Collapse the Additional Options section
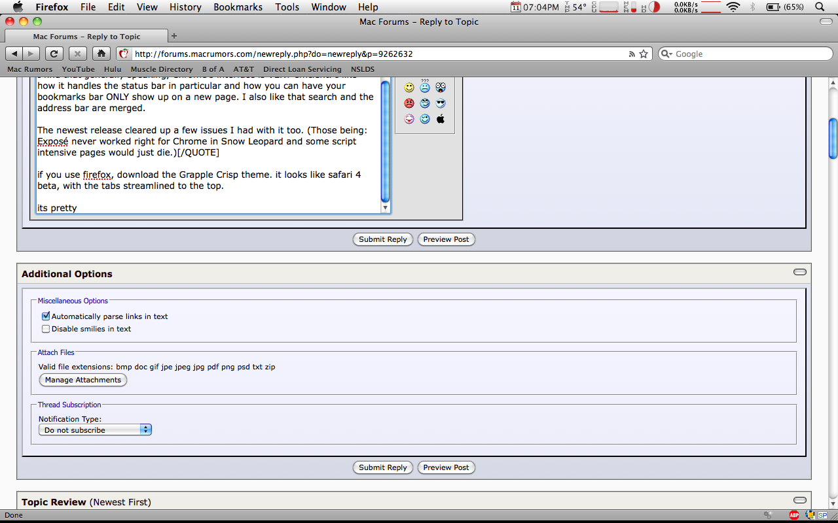838x523 pixels. [799, 272]
